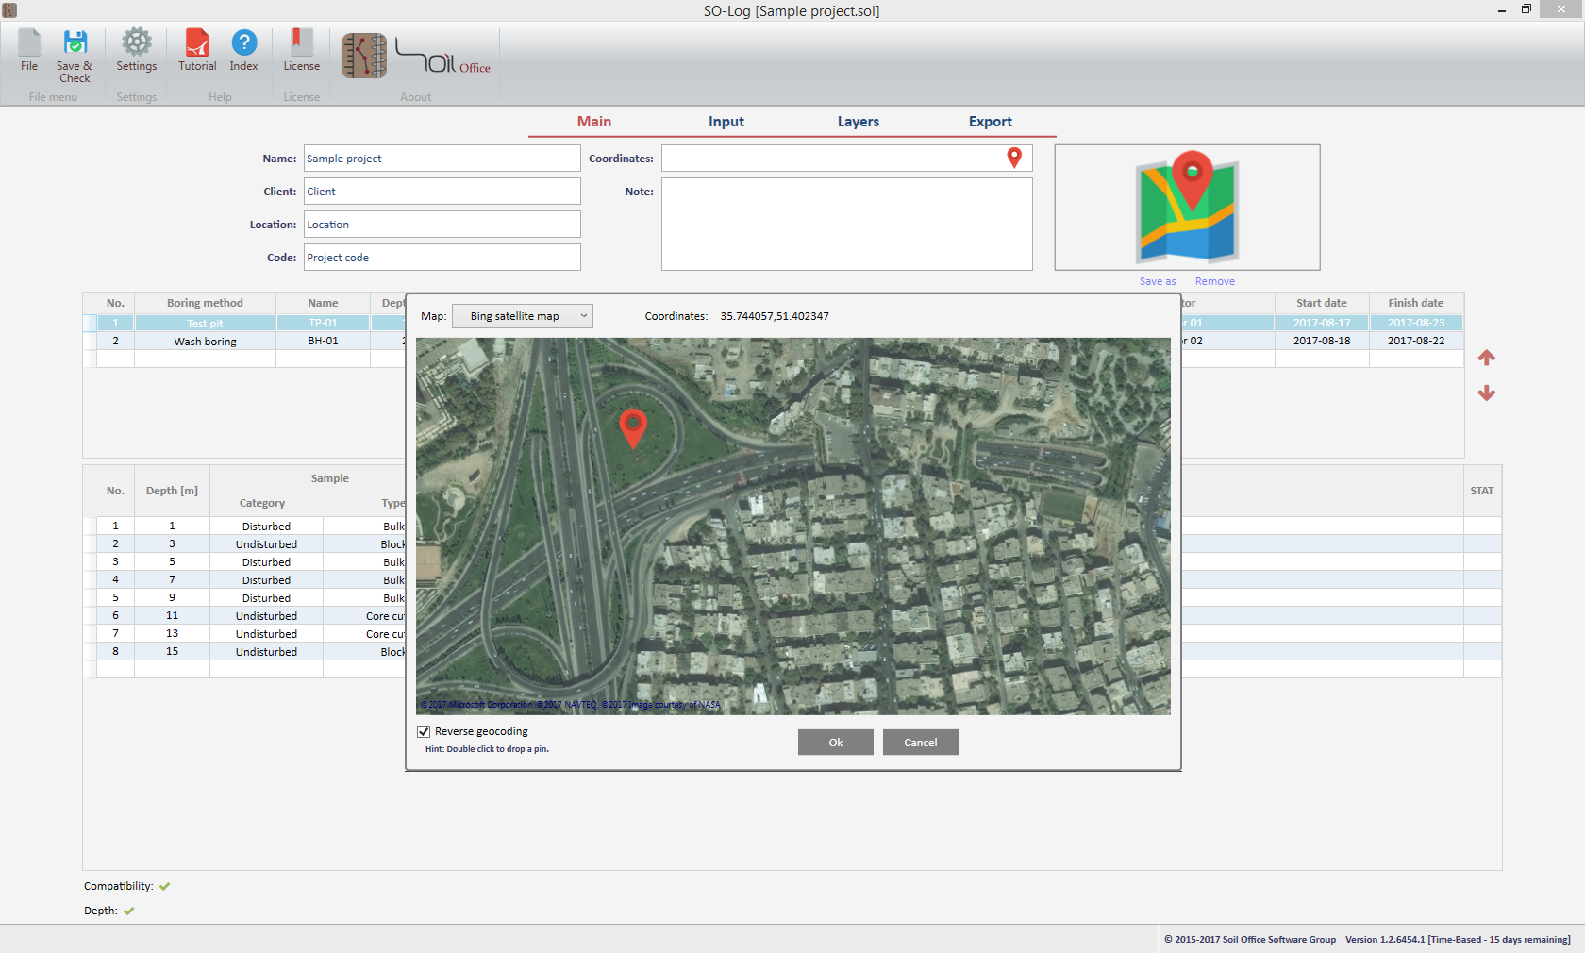1585x953 pixels.
Task: Open the Export tab
Action: pyautogui.click(x=990, y=122)
